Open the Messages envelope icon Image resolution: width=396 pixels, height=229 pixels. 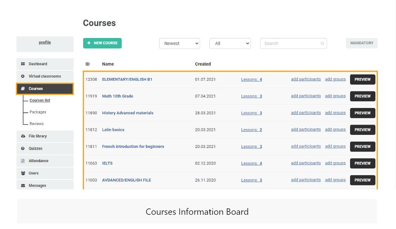point(24,185)
